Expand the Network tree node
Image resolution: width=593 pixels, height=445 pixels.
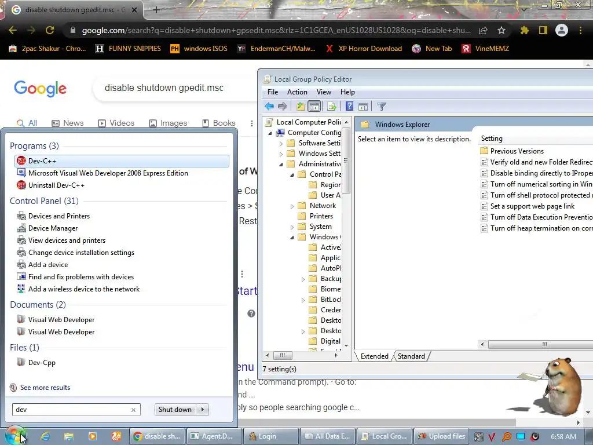(x=292, y=206)
